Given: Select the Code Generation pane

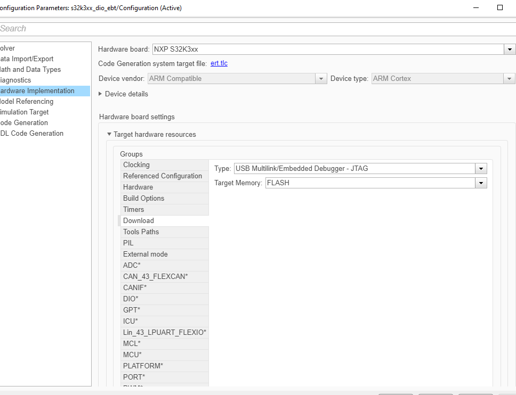Looking at the screenshot, I should (x=24, y=122).
